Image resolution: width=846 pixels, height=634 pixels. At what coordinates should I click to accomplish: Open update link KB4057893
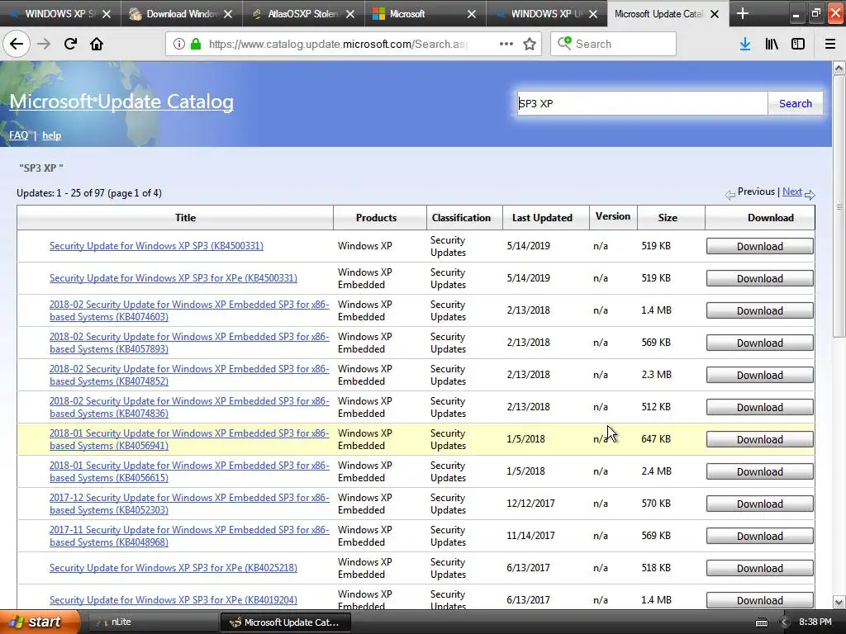pos(189,343)
